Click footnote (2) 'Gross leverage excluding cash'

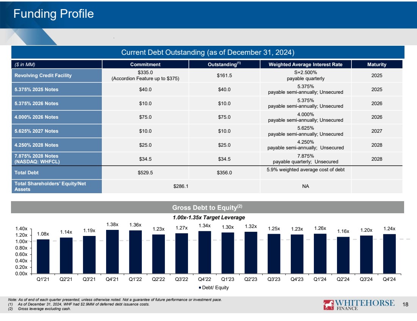tap(39, 309)
